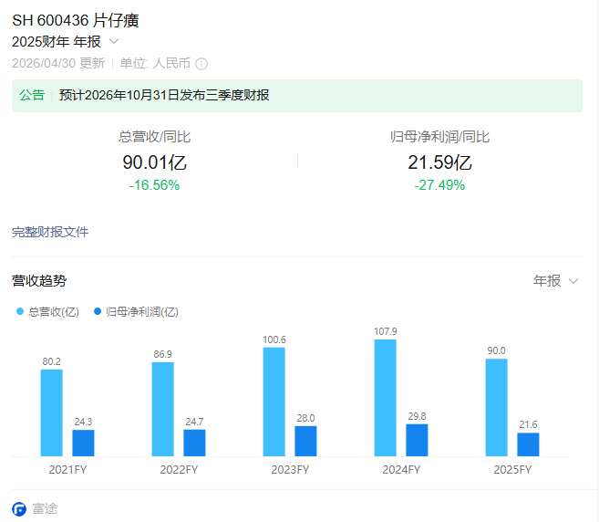Select the 2025FY revenue bar 90.0
This screenshot has height=522, width=599.
[x=496, y=407]
